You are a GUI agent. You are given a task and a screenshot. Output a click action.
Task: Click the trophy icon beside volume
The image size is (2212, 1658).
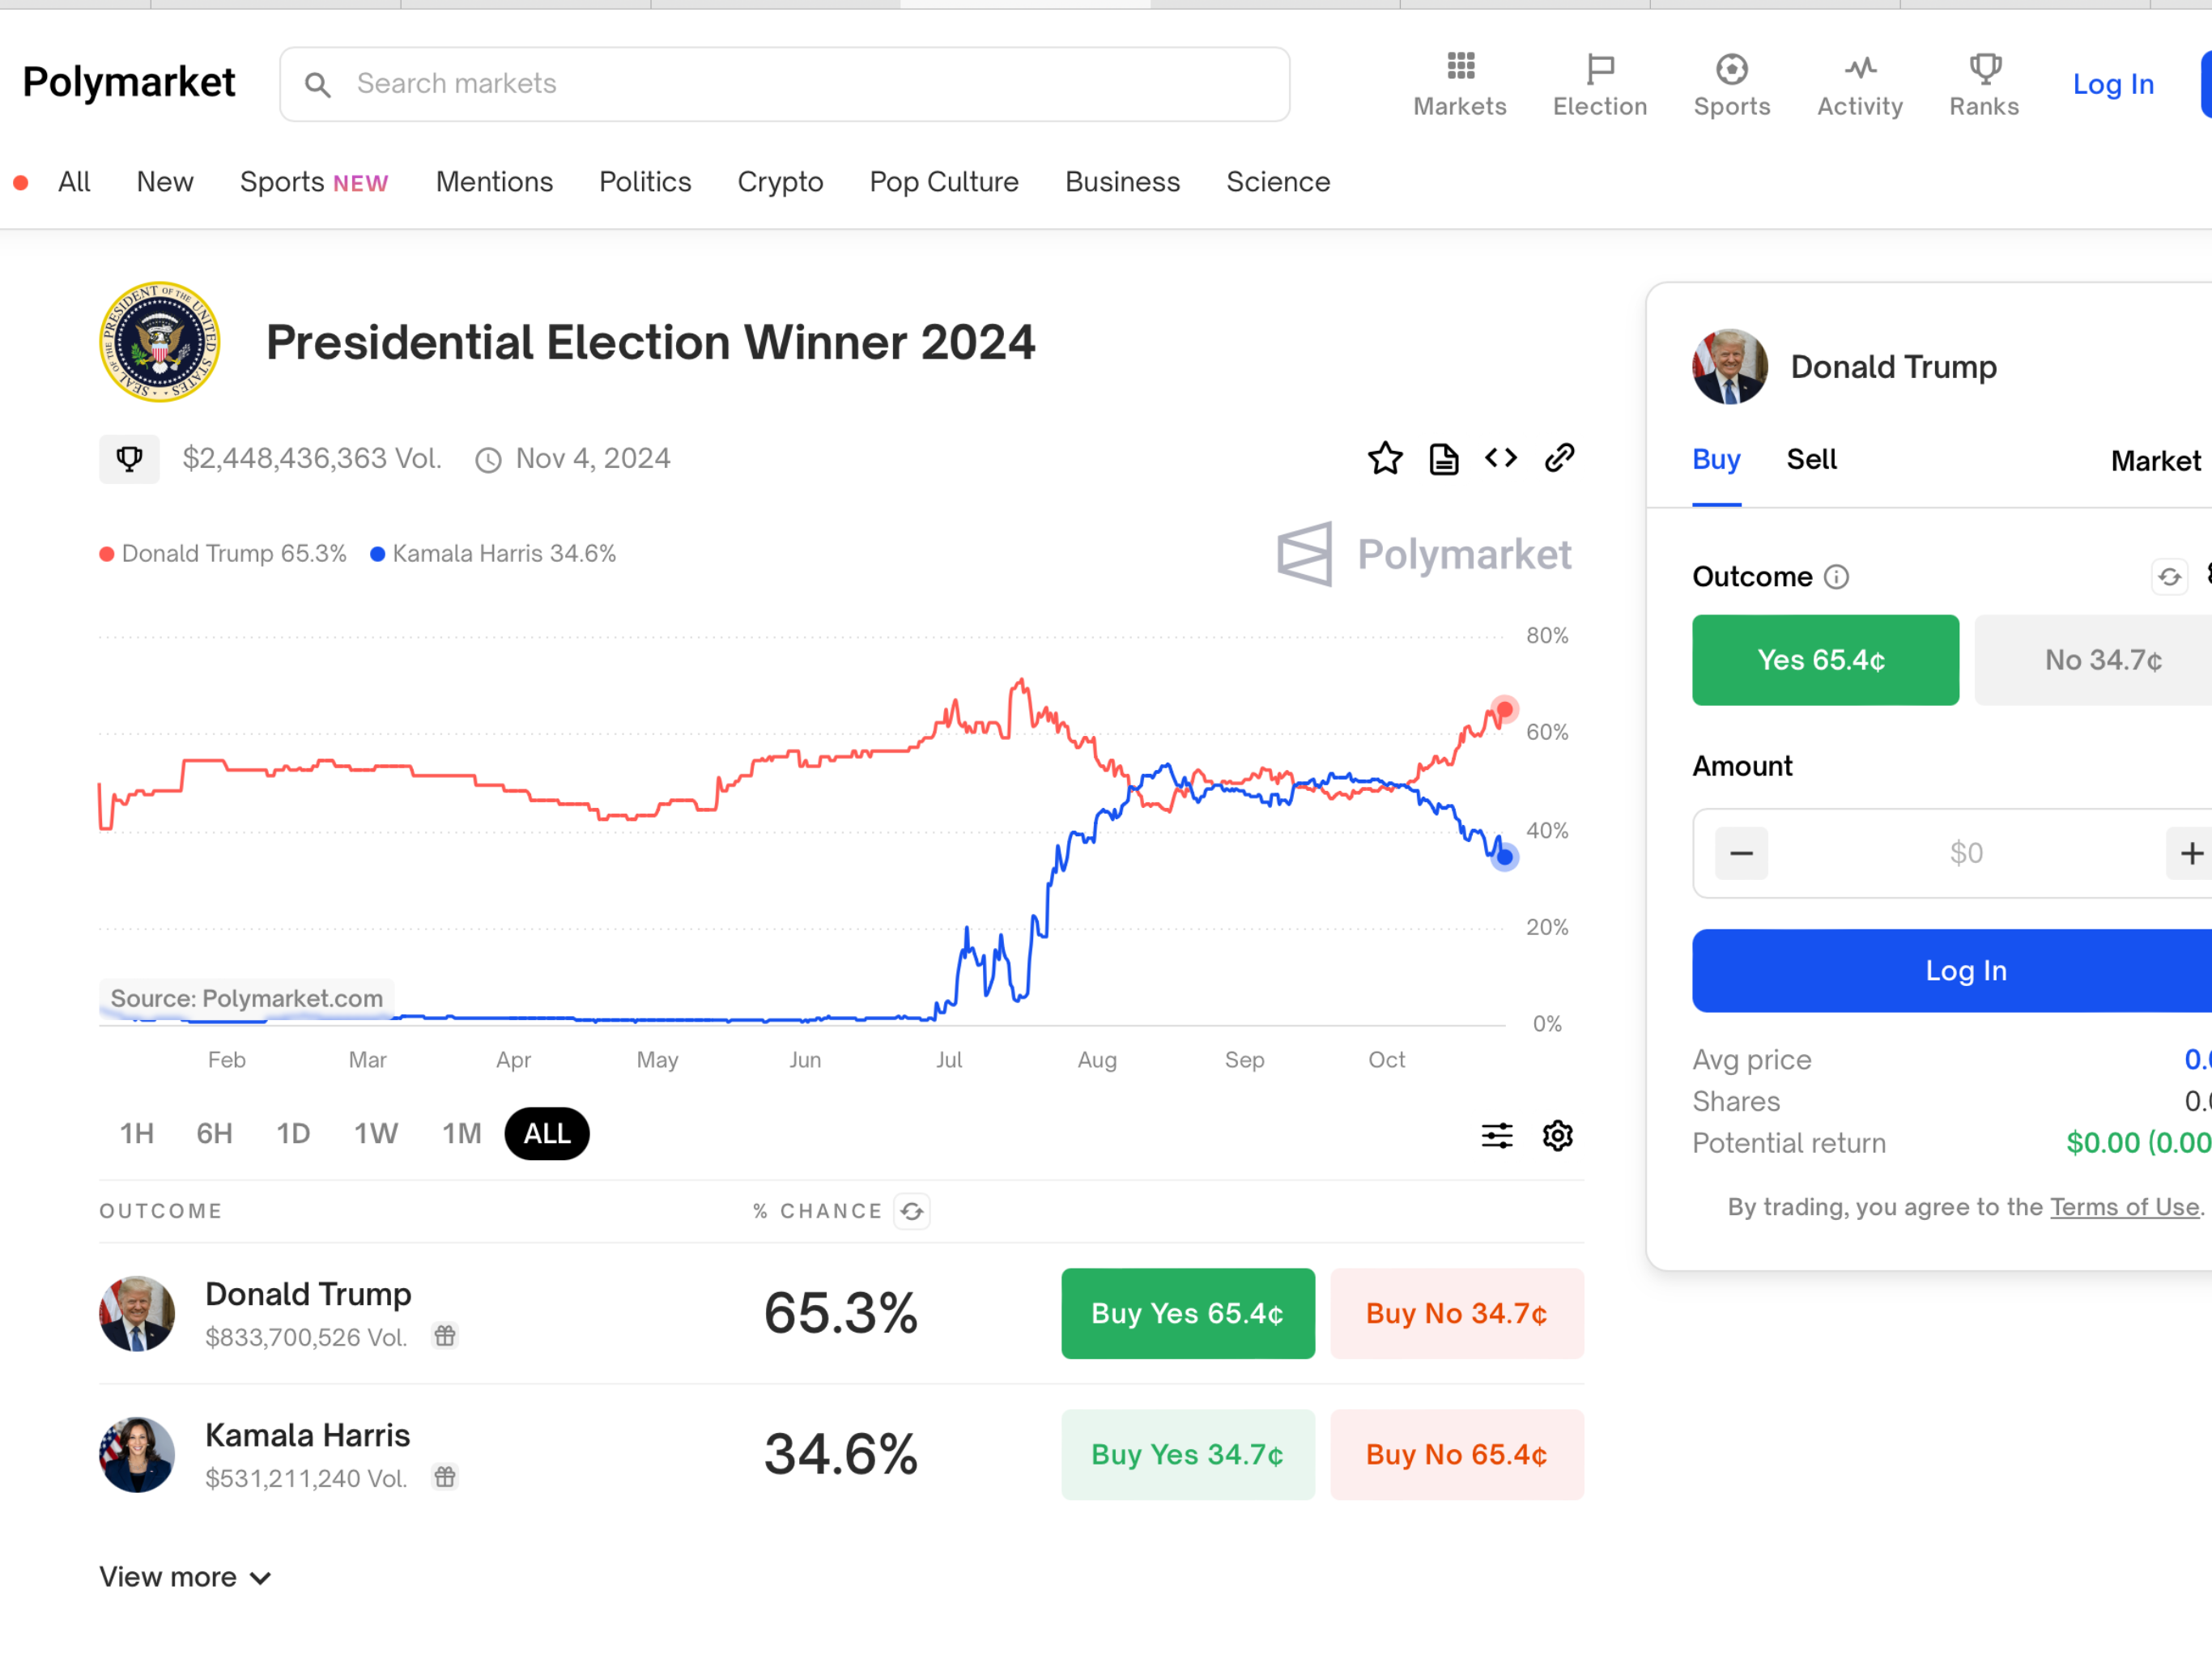129,459
